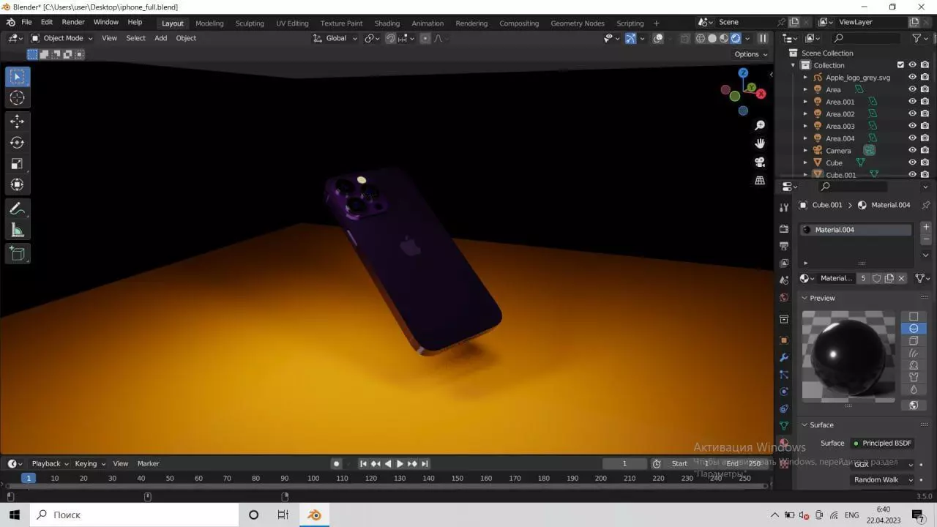Switch to Geometry Nodes workspace tab

coord(578,23)
